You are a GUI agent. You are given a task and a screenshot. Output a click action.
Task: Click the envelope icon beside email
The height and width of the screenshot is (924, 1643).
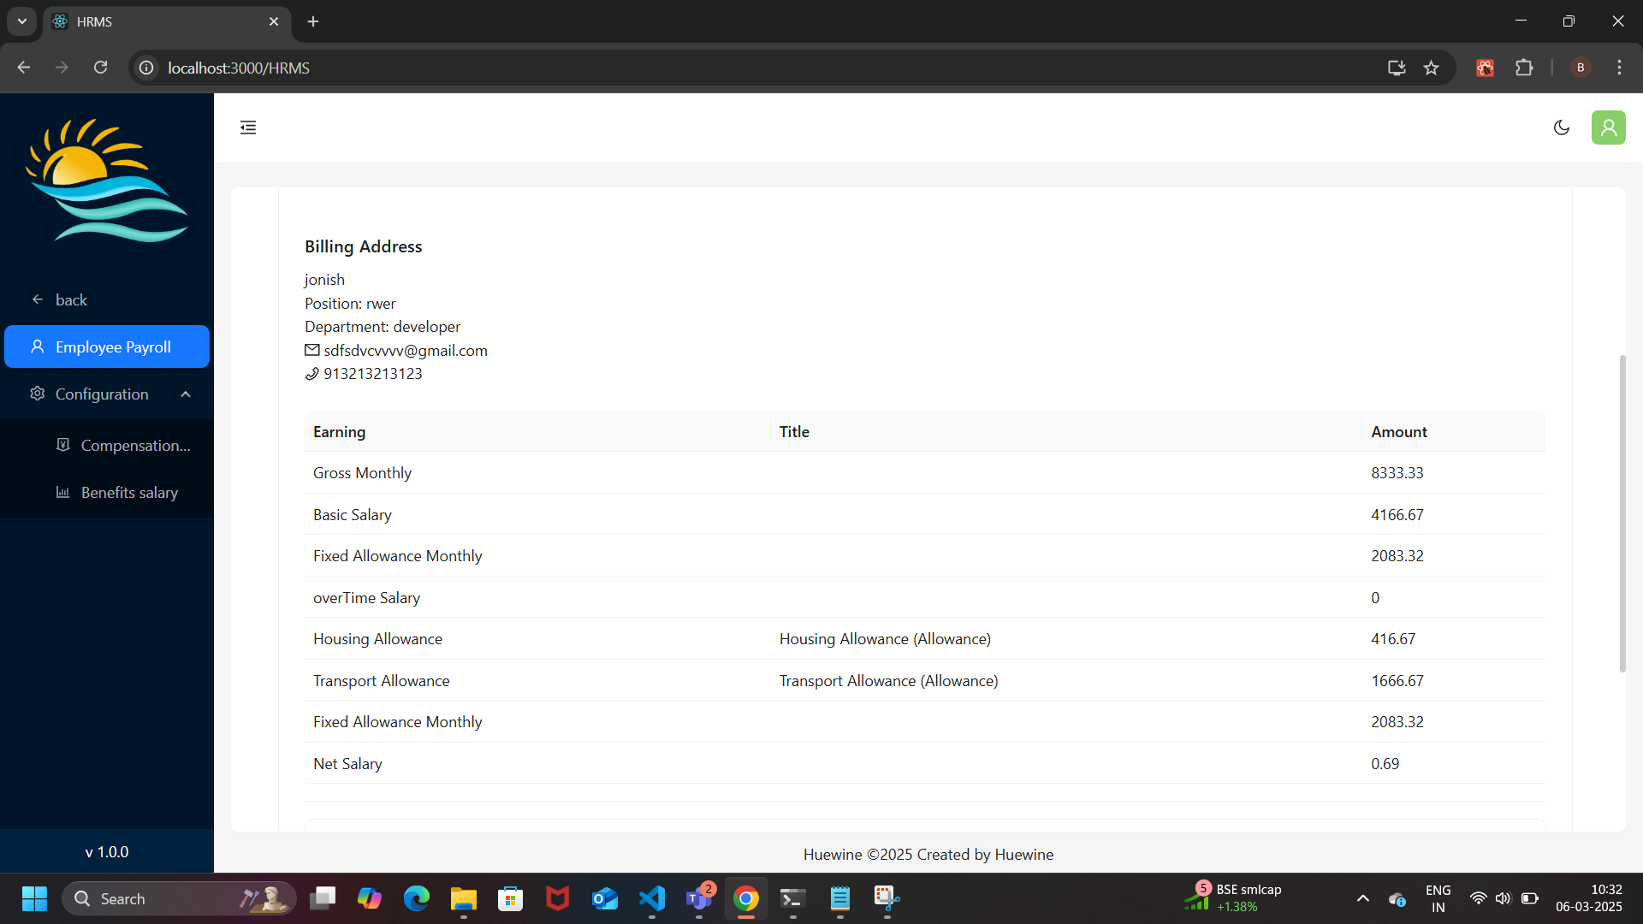[x=312, y=350]
